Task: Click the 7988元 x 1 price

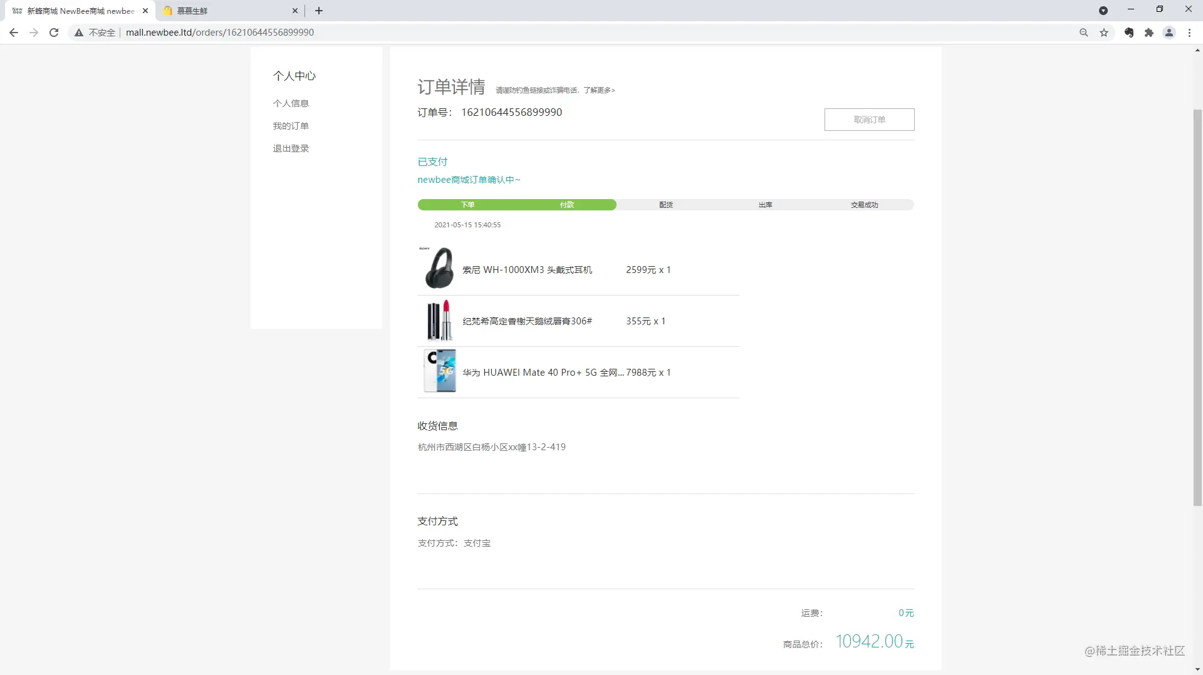Action: [x=648, y=373]
